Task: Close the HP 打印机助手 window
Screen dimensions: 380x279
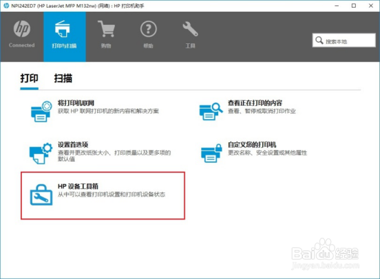Action: (371, 5)
